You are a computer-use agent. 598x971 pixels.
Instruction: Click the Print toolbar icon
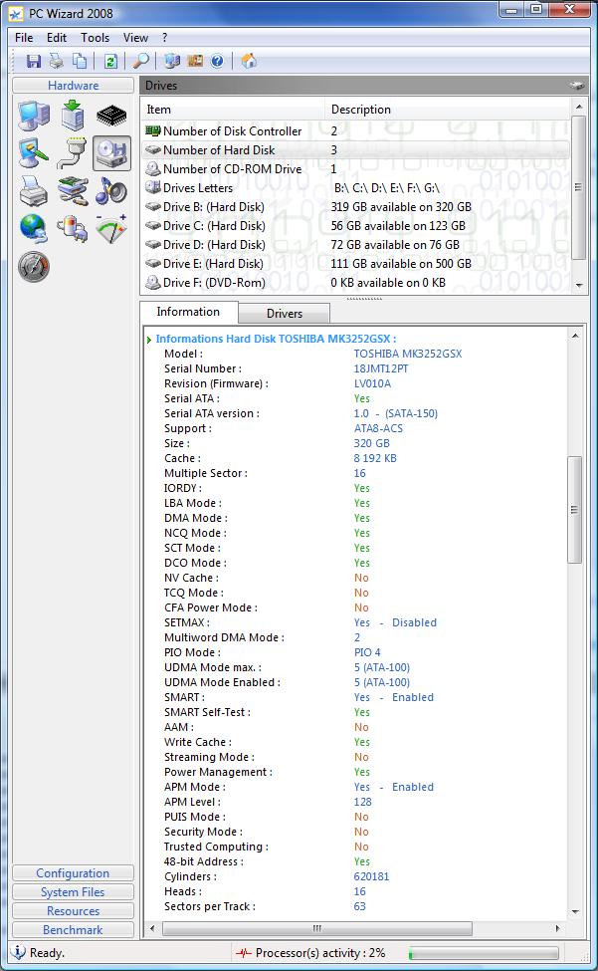[x=57, y=61]
